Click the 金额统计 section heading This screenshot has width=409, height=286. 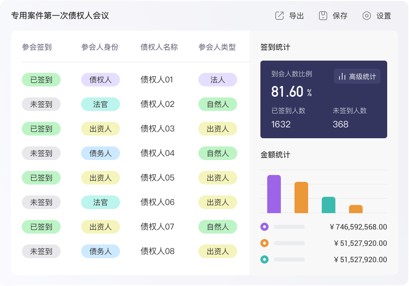[275, 155]
